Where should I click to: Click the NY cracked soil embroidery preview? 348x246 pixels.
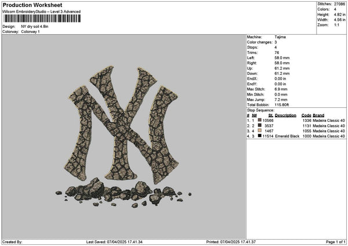click(124, 136)
